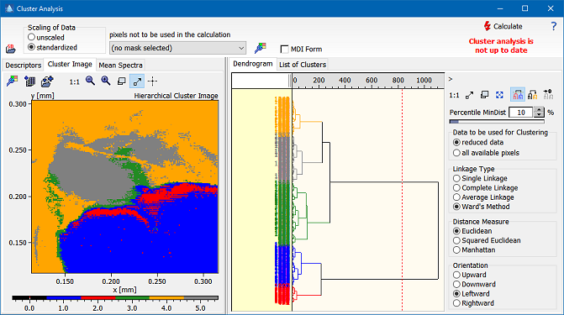This screenshot has width=564, height=315.
Task: Click the Percentile MinDist slider bar
Action: 497,122
